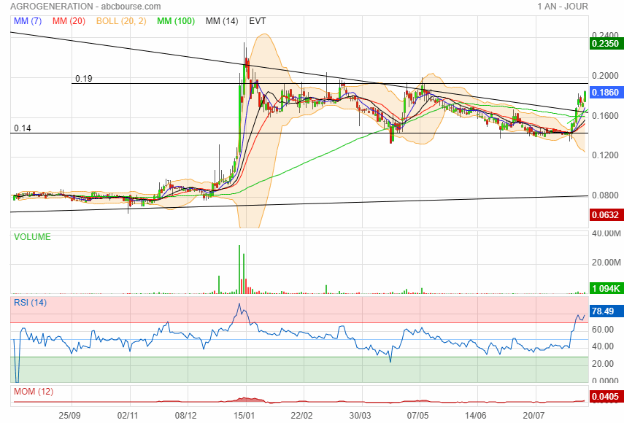Screen dimensions: 624x423
Task: Click the 22/02 date axis label
Action: 301,416
